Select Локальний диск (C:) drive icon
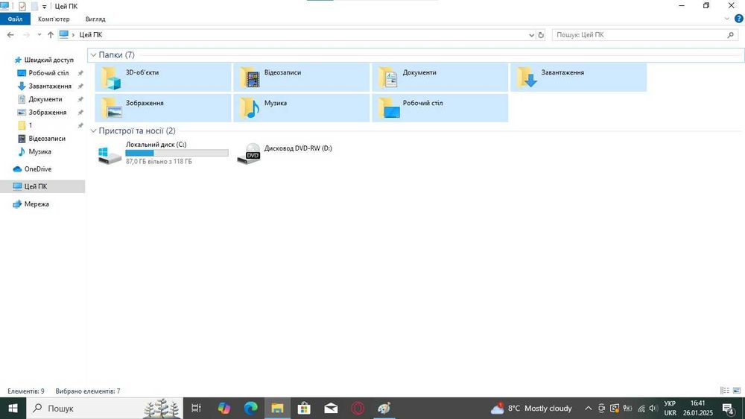Viewport: 745px width, 419px height. [x=110, y=155]
